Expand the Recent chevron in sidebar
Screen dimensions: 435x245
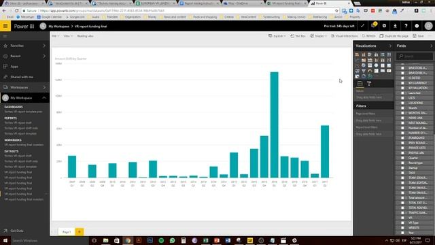click(x=44, y=56)
